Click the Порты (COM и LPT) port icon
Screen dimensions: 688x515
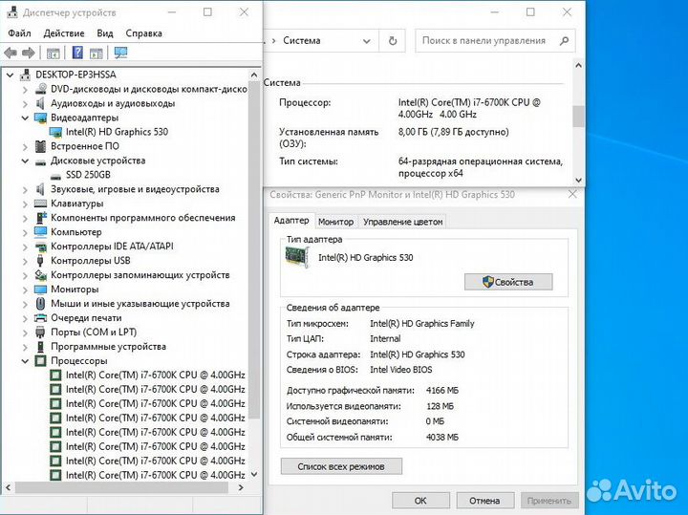pyautogui.click(x=40, y=333)
